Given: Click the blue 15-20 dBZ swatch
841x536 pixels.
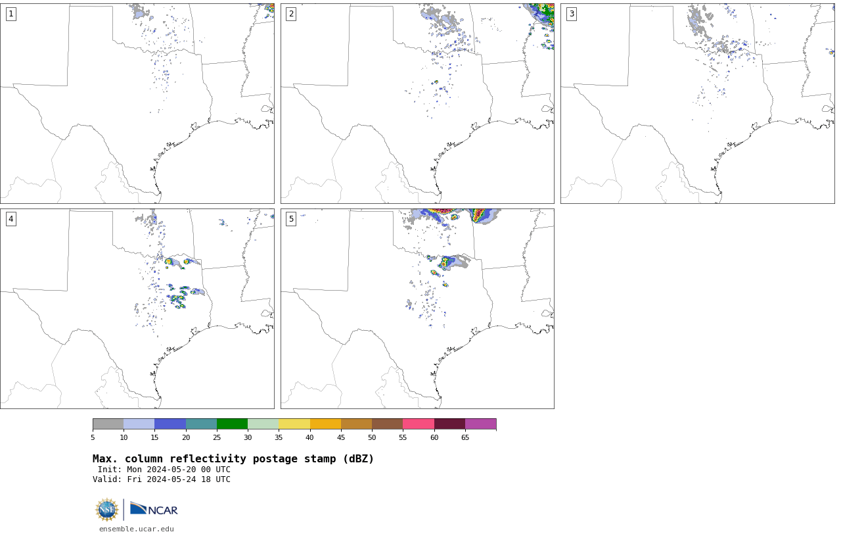Looking at the screenshot, I should click(170, 424).
